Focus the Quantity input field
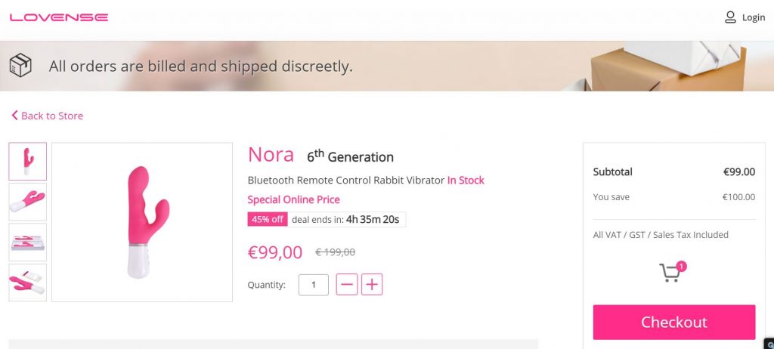The width and height of the screenshot is (774, 349). (314, 285)
